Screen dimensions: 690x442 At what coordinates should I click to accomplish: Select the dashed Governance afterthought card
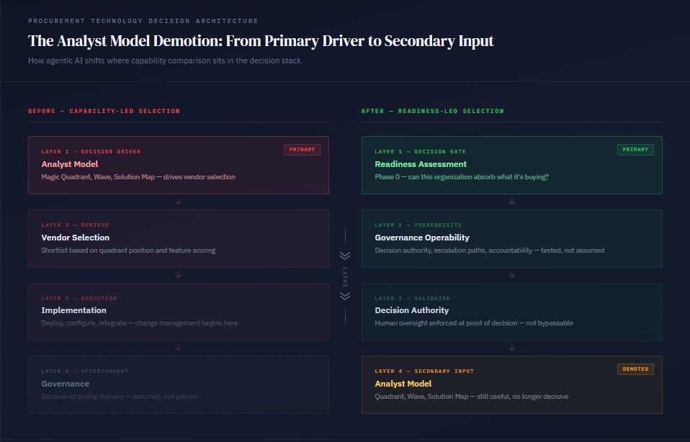(x=179, y=384)
